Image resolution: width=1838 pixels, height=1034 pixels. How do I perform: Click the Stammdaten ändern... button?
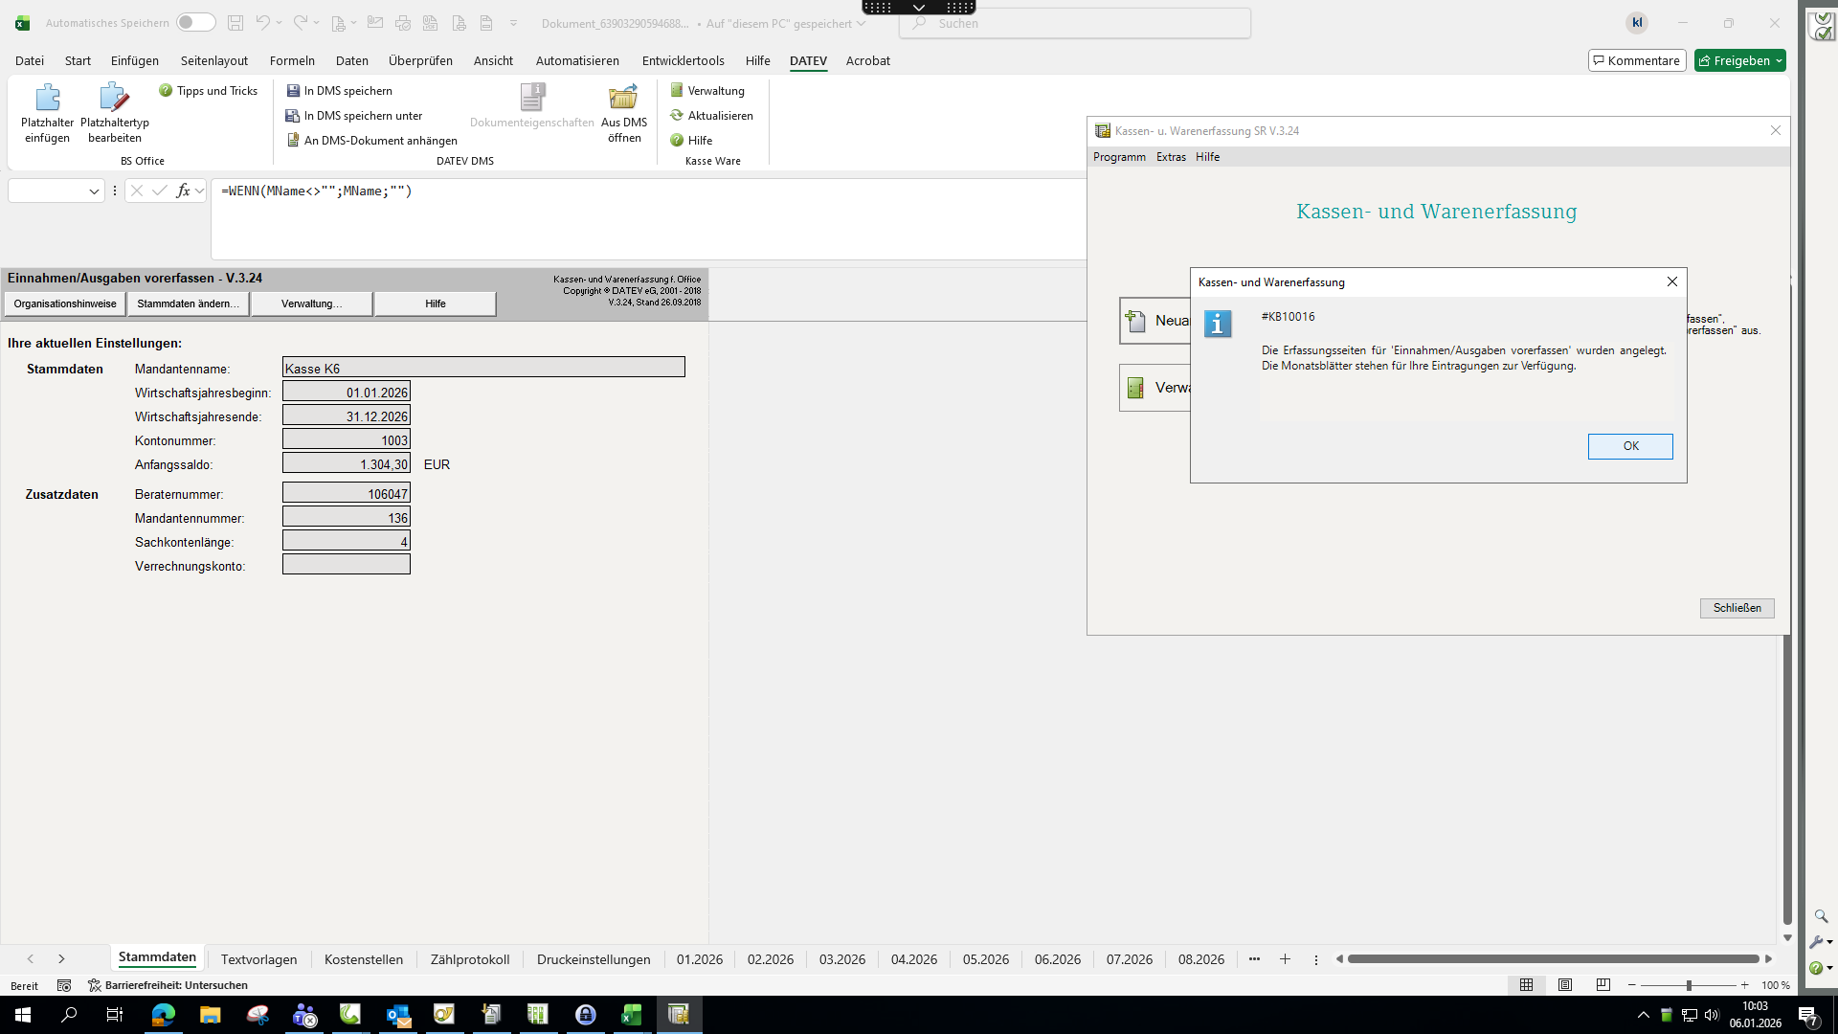coord(188,303)
